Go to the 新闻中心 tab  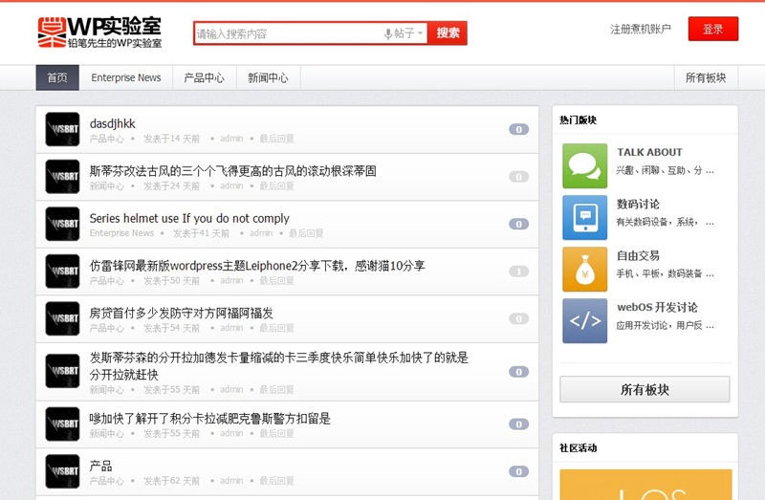(268, 78)
